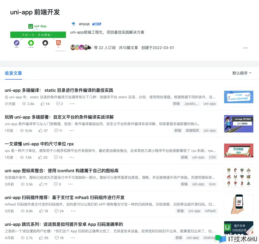The width and height of the screenshot is (259, 244).
Task: Click view count icon showing 8.9k
Action: [23, 211]
